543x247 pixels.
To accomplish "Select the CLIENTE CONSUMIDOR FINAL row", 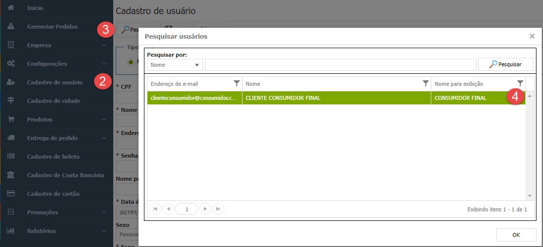I will (x=336, y=98).
